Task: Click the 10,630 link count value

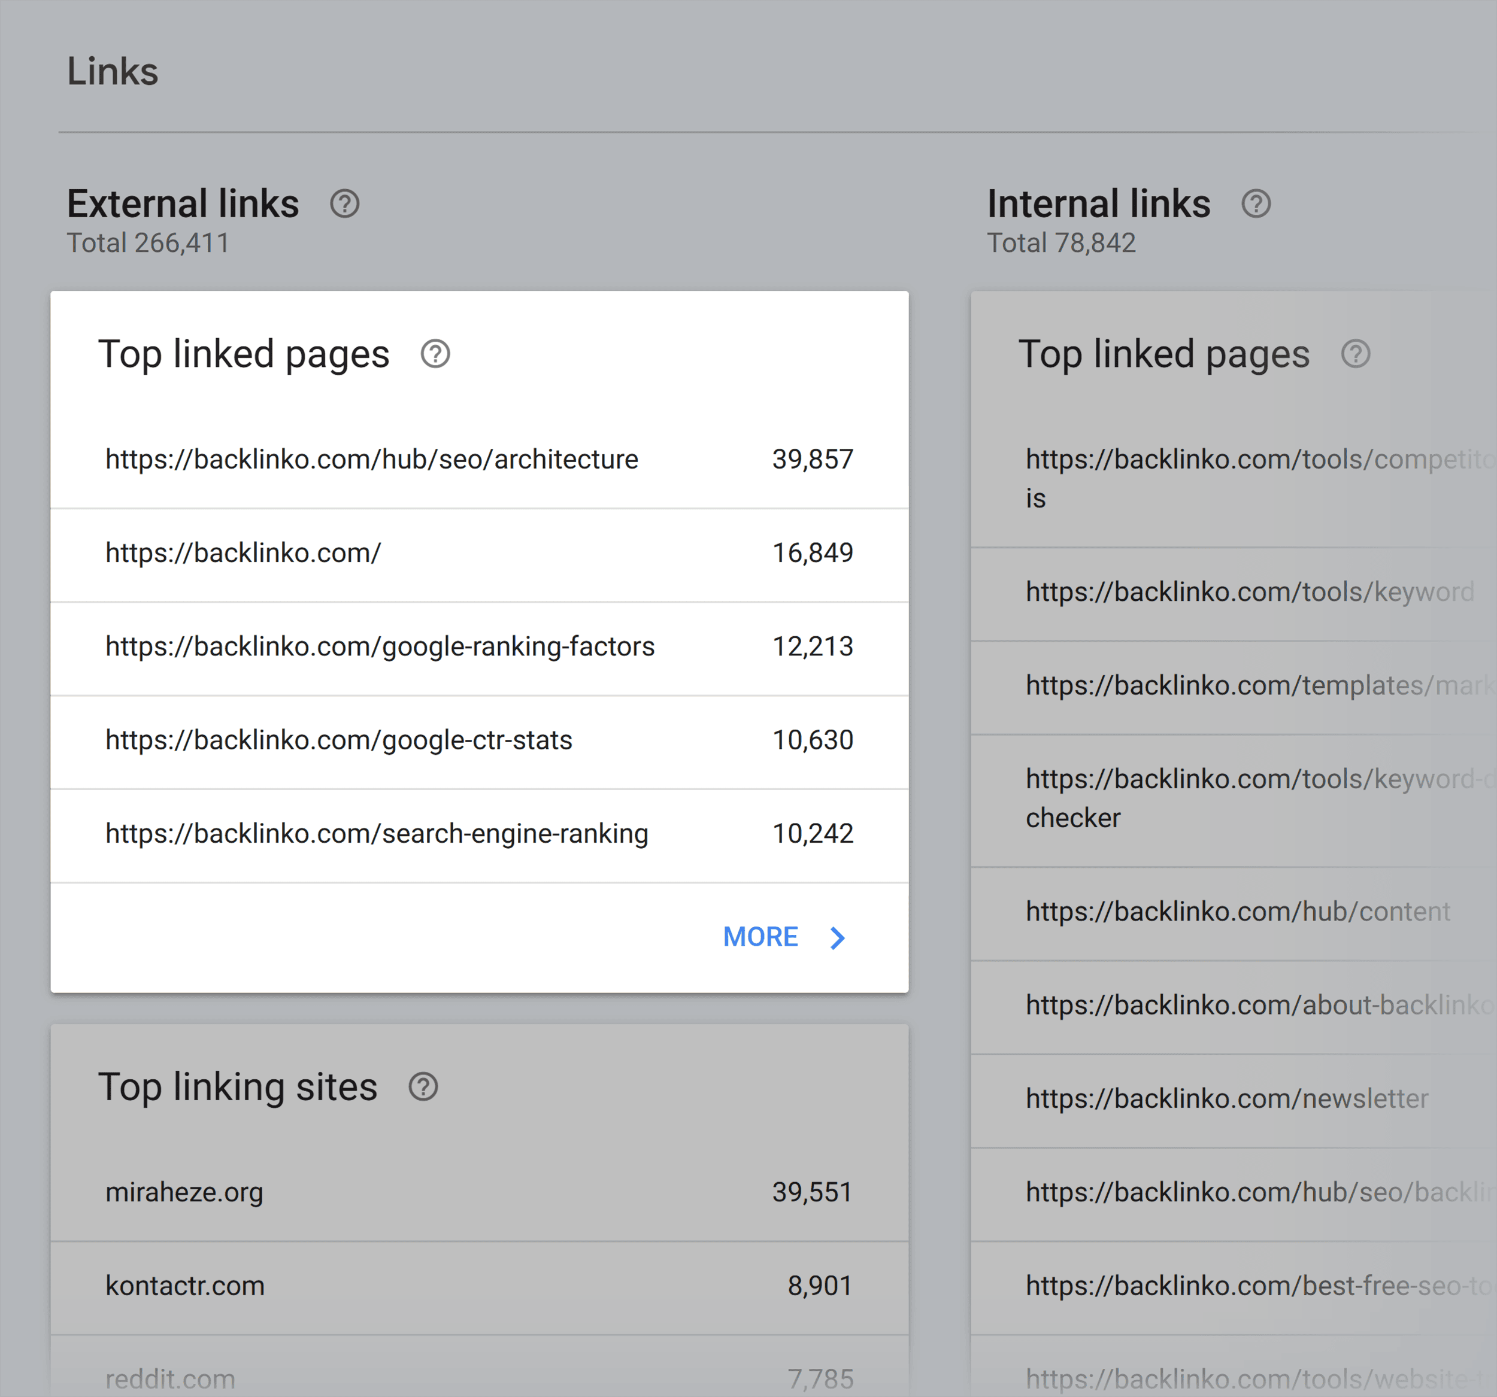Action: coord(813,740)
